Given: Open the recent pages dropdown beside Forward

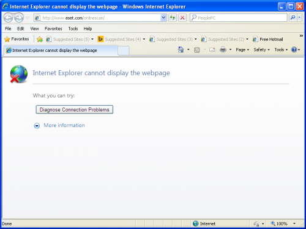Looking at the screenshot, I should [x=28, y=18].
